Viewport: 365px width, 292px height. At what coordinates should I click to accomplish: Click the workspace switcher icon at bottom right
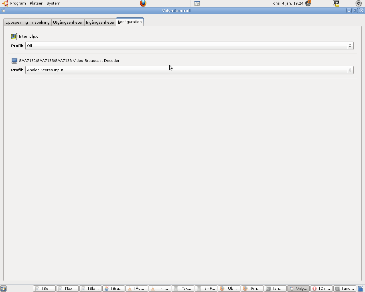pyautogui.click(x=361, y=289)
